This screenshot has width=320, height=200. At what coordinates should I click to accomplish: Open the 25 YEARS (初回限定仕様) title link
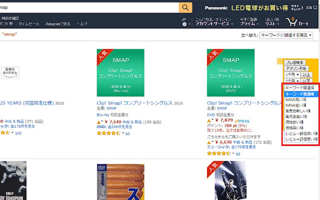click(27, 103)
